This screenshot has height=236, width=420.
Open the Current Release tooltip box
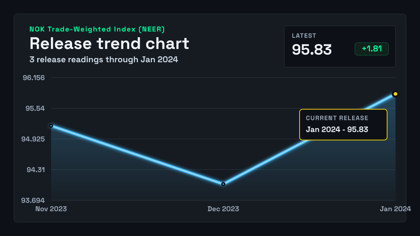[x=343, y=125]
